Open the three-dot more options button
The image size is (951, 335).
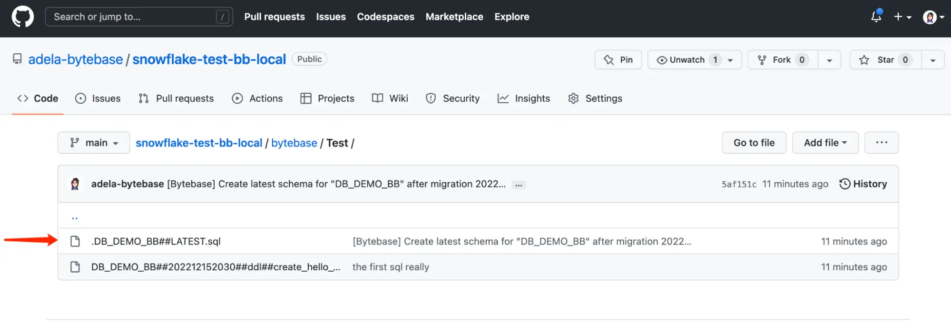pyautogui.click(x=882, y=143)
